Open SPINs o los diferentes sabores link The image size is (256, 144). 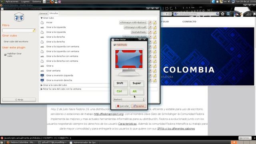[x=176, y=129]
